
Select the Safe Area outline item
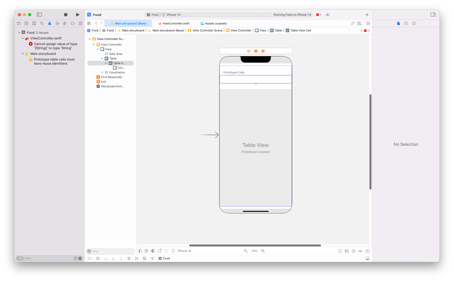114,54
